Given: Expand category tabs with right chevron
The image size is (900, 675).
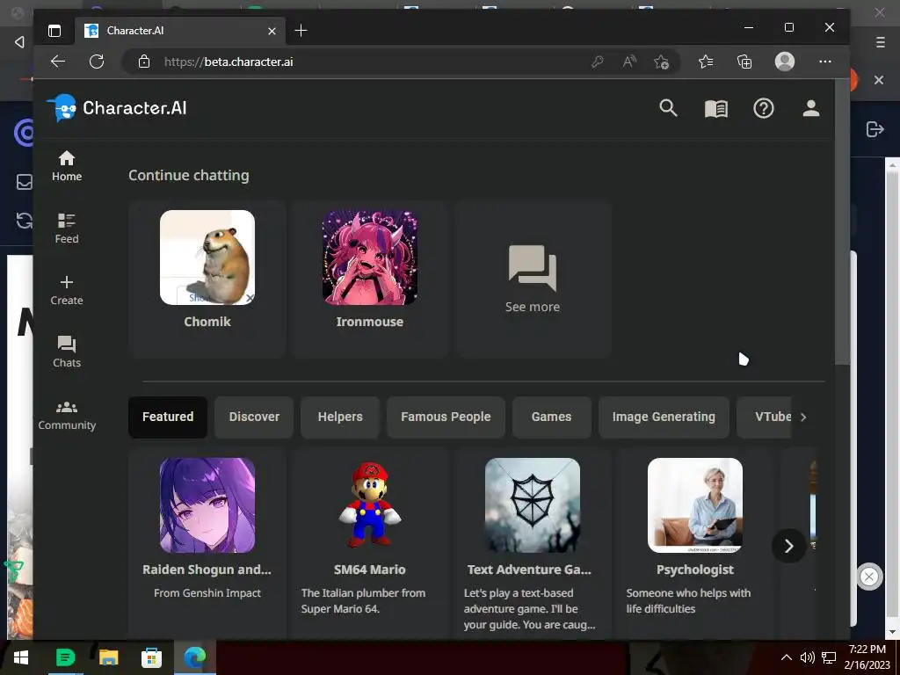Looking at the screenshot, I should (803, 417).
